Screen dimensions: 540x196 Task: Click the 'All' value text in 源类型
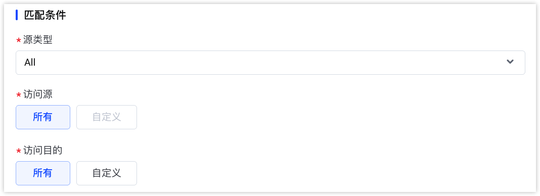coord(30,63)
